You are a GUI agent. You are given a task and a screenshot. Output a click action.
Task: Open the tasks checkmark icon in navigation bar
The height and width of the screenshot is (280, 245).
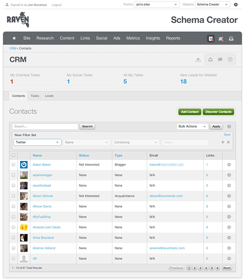(x=221, y=38)
